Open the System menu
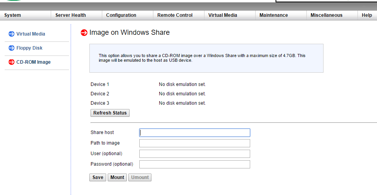 [x=12, y=15]
